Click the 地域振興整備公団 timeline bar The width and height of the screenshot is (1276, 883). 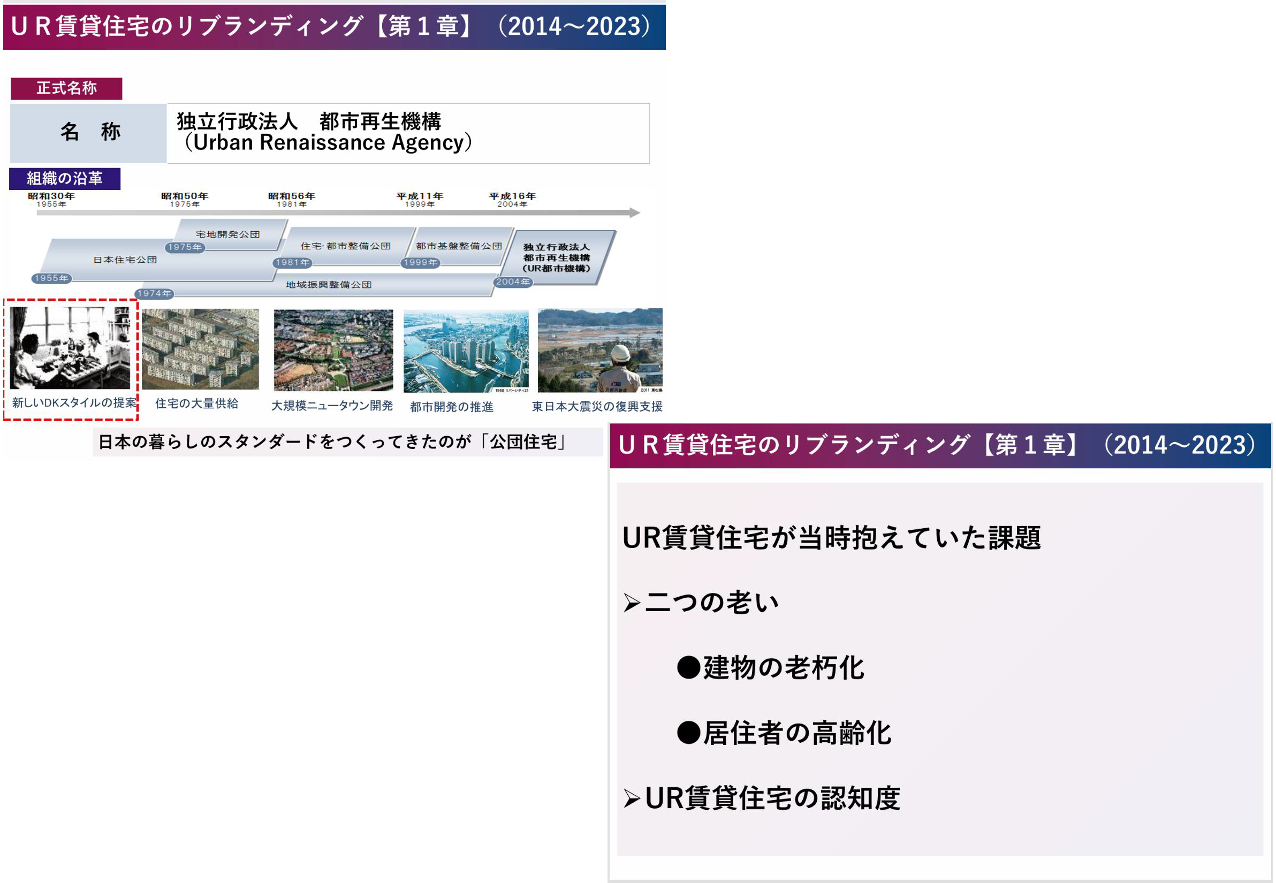point(328,285)
